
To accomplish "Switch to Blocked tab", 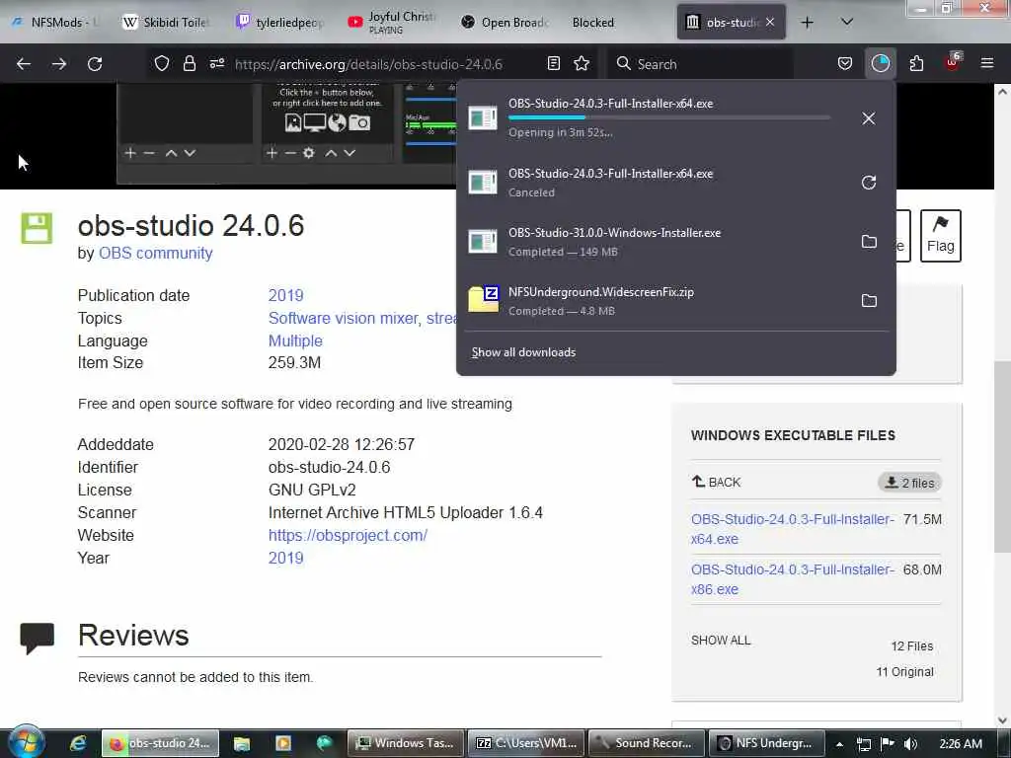I will [593, 22].
